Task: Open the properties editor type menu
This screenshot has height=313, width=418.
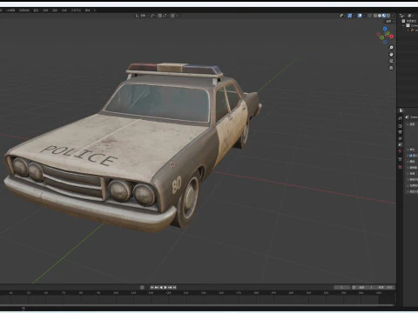Action: click(401, 110)
